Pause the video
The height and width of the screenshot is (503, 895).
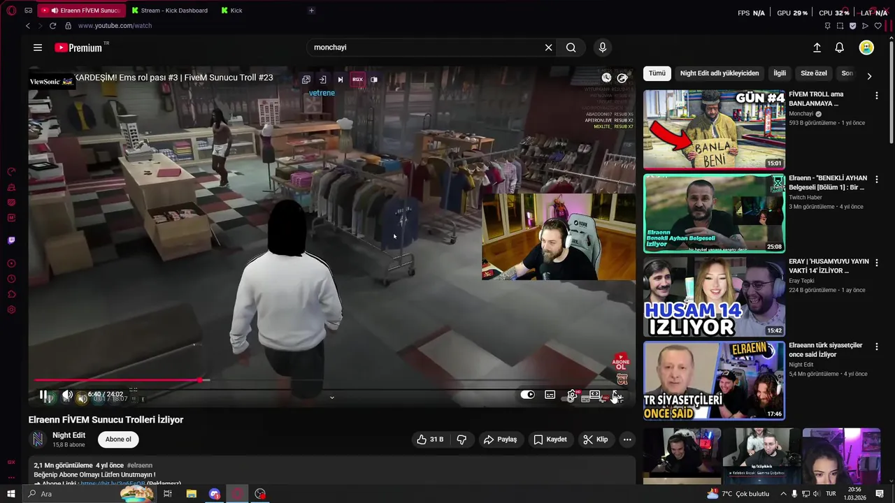(43, 395)
